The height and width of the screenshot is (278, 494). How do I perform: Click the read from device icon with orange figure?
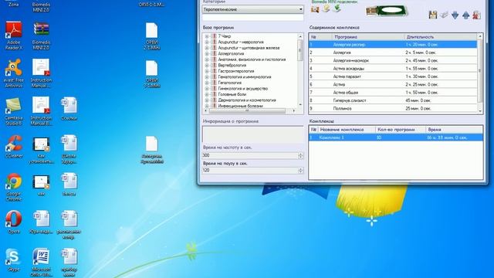click(315, 9)
